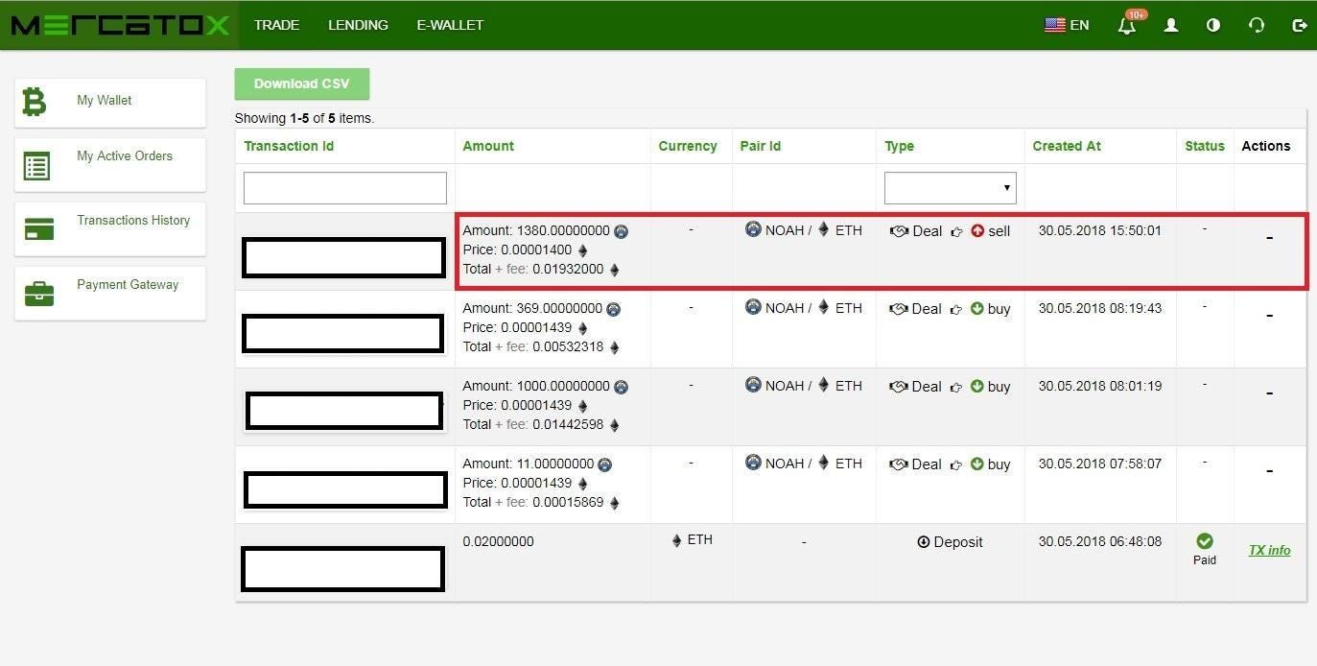
Task: Click pointing-hand icon in 08:01:19 row
Action: [x=956, y=387]
